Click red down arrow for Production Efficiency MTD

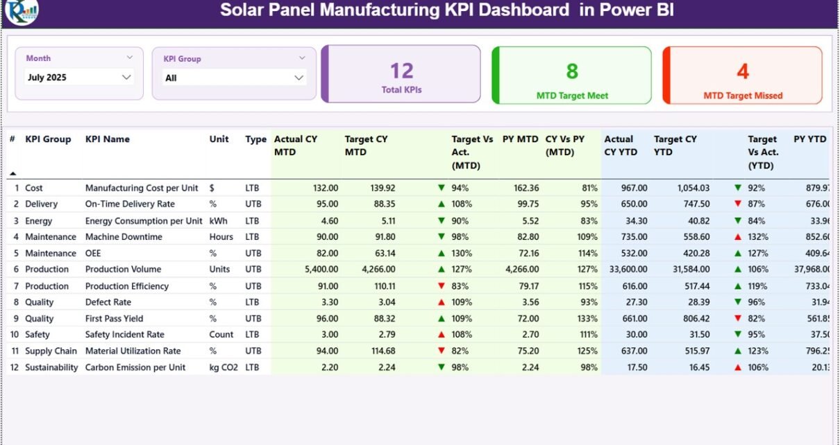[x=441, y=286]
